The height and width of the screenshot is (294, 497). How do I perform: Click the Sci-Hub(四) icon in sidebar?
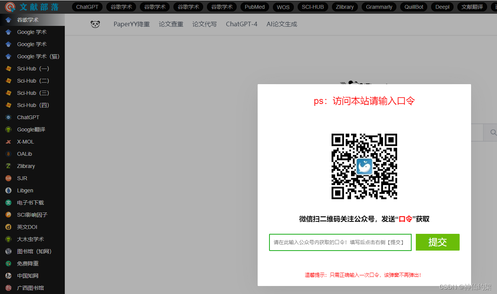8,105
